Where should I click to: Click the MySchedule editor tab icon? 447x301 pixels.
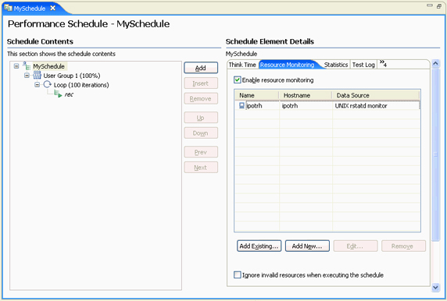tap(8, 8)
